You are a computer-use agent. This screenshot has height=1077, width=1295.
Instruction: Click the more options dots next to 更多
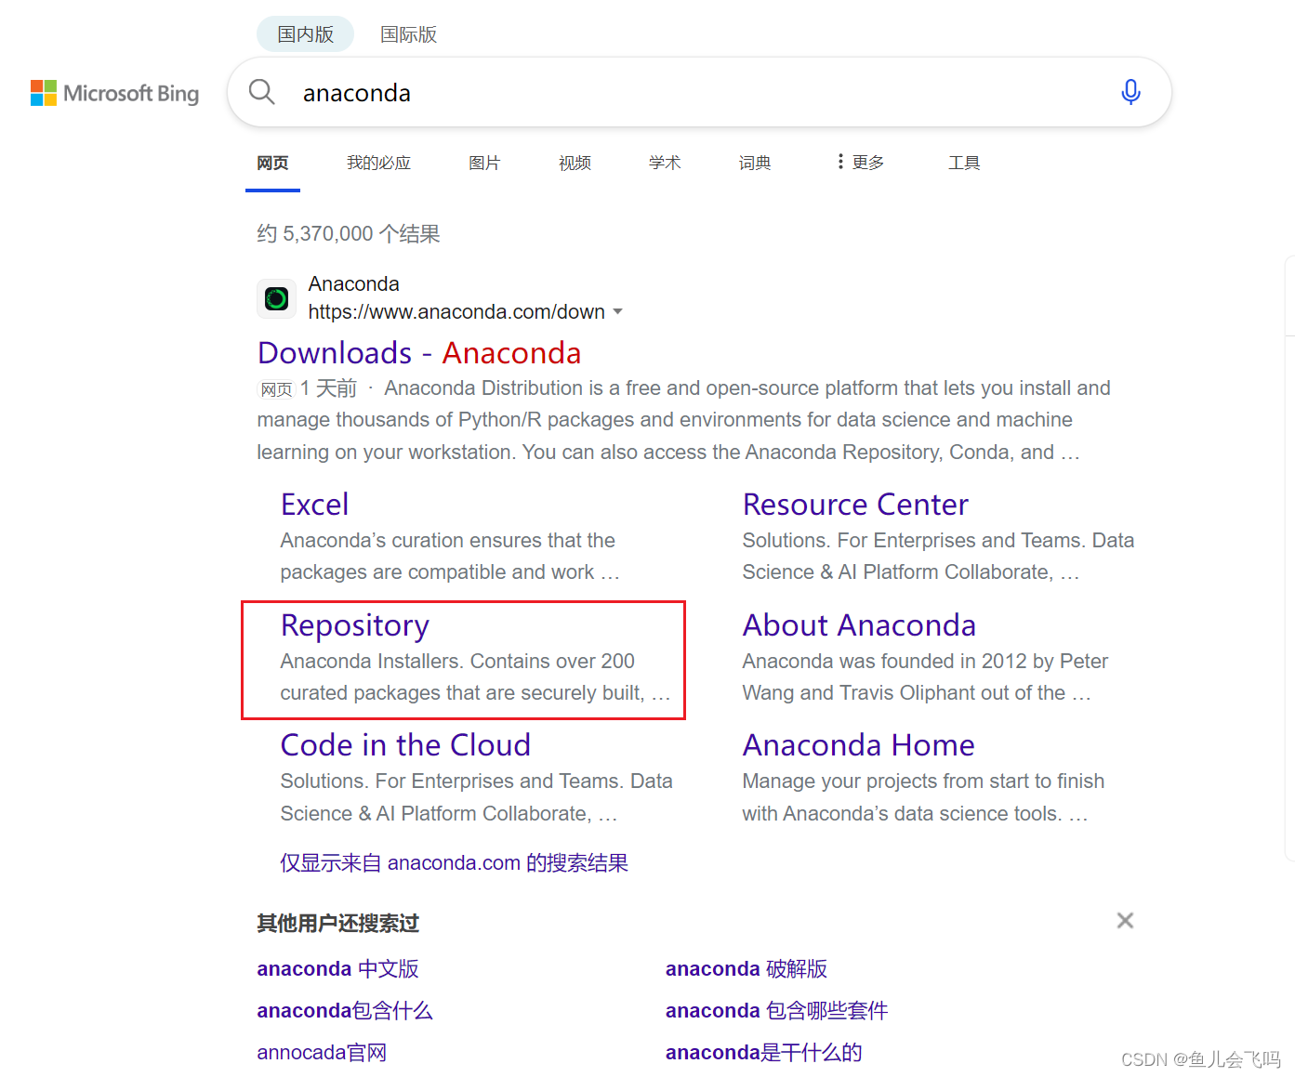click(x=839, y=162)
